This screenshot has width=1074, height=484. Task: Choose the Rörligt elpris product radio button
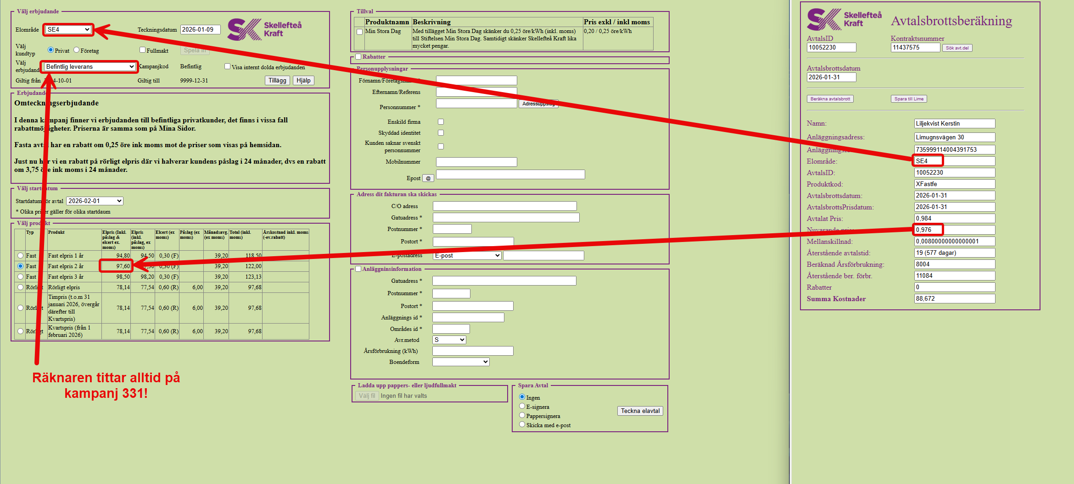click(x=20, y=287)
